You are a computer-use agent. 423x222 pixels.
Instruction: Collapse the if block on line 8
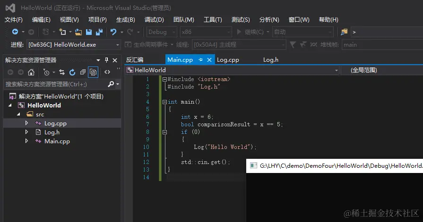pyautogui.click(x=164, y=132)
